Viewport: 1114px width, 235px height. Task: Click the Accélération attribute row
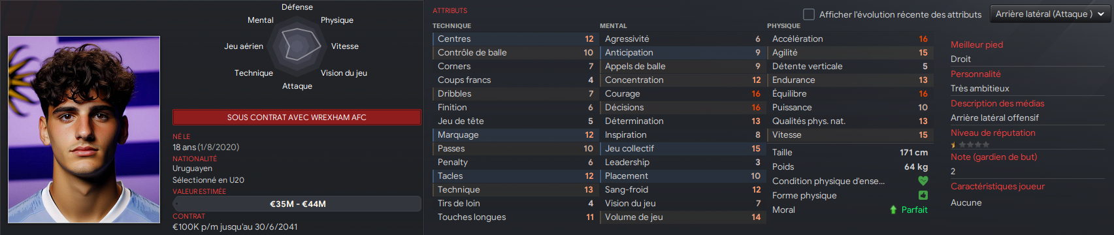point(849,39)
